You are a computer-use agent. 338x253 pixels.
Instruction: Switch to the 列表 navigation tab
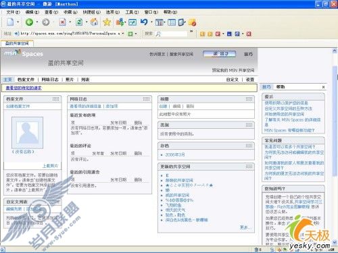85,80
